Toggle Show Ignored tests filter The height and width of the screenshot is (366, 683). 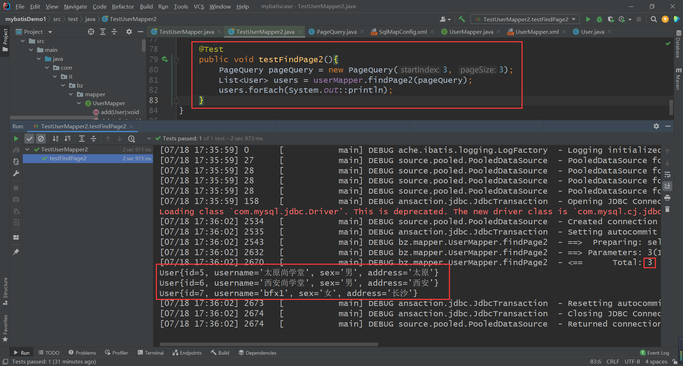41,139
